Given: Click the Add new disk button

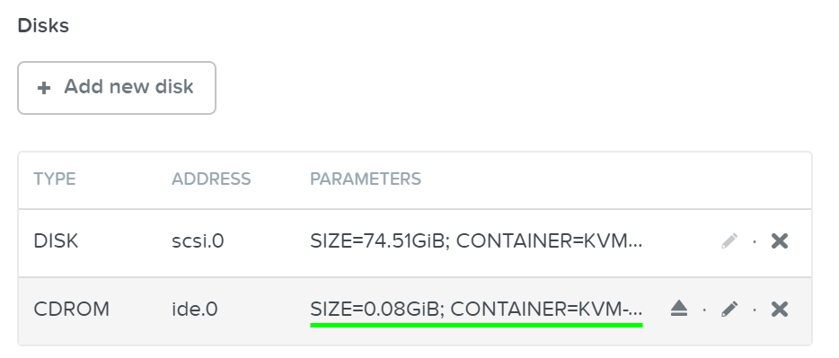Looking at the screenshot, I should tap(117, 88).
